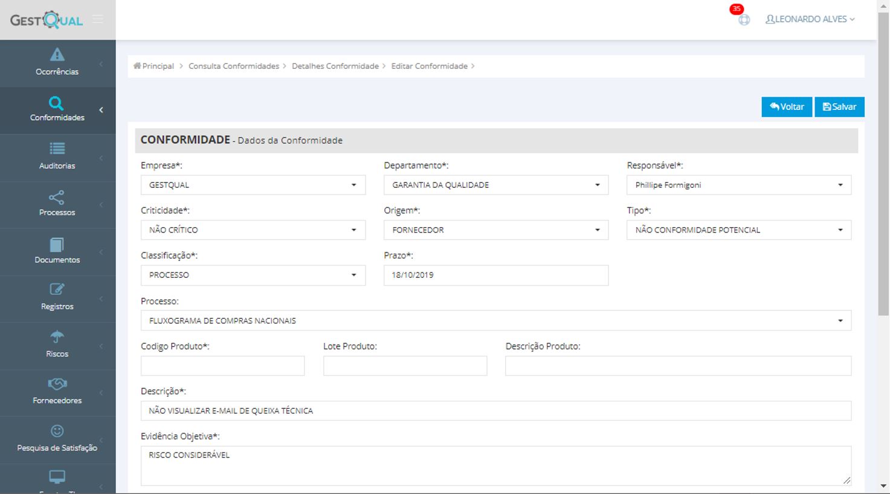
Task: Open the Criticidade dropdown
Action: 253,229
